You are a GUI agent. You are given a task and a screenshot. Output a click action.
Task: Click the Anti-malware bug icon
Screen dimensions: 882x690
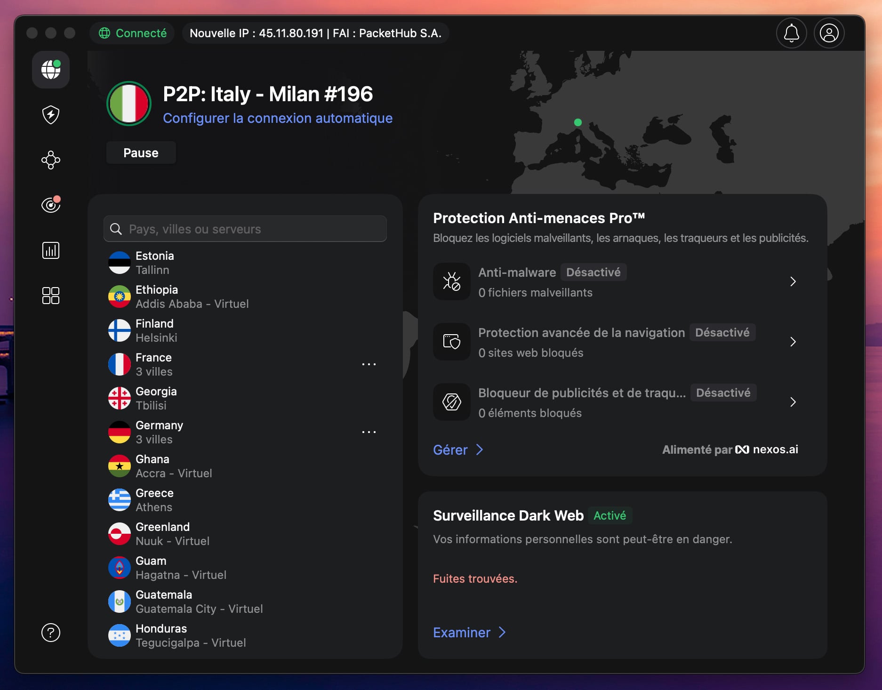[452, 281]
